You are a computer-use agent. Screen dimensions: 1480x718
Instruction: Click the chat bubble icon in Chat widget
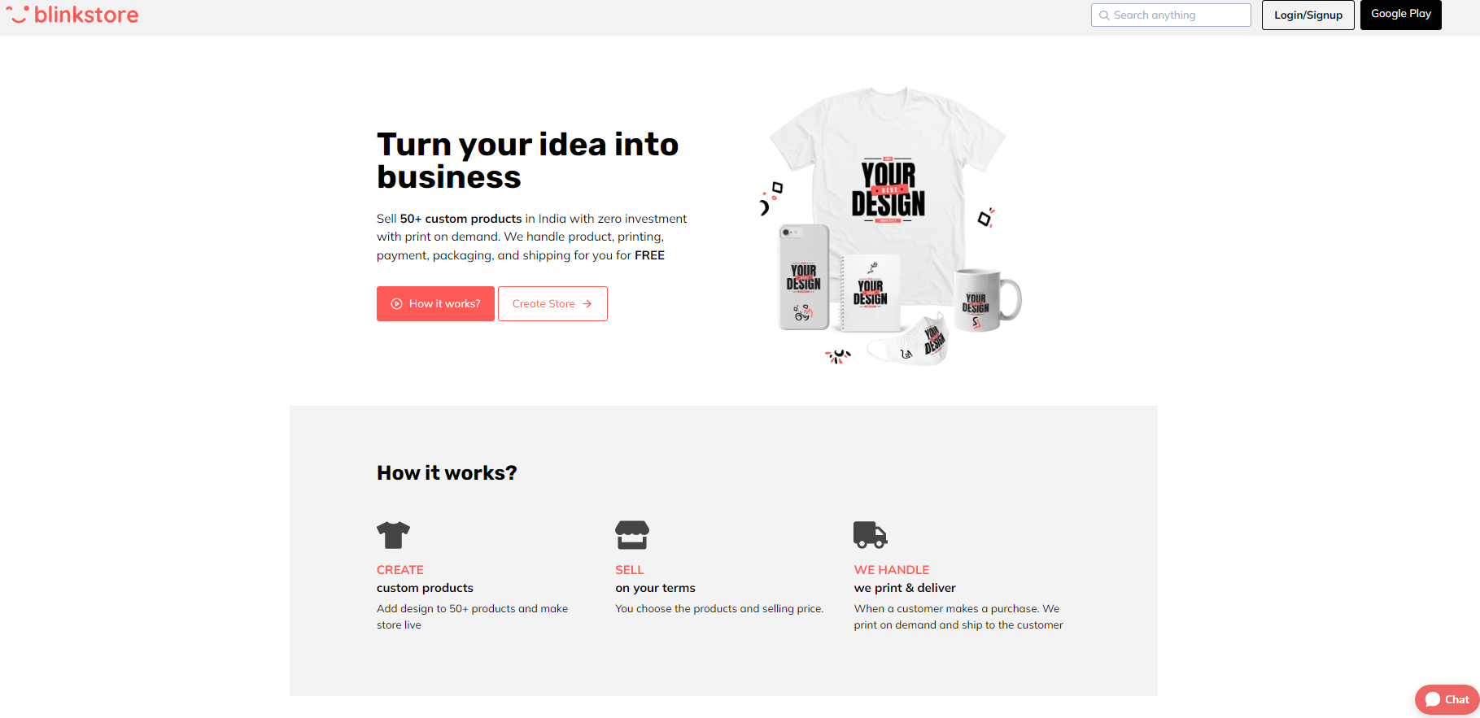pyautogui.click(x=1433, y=699)
